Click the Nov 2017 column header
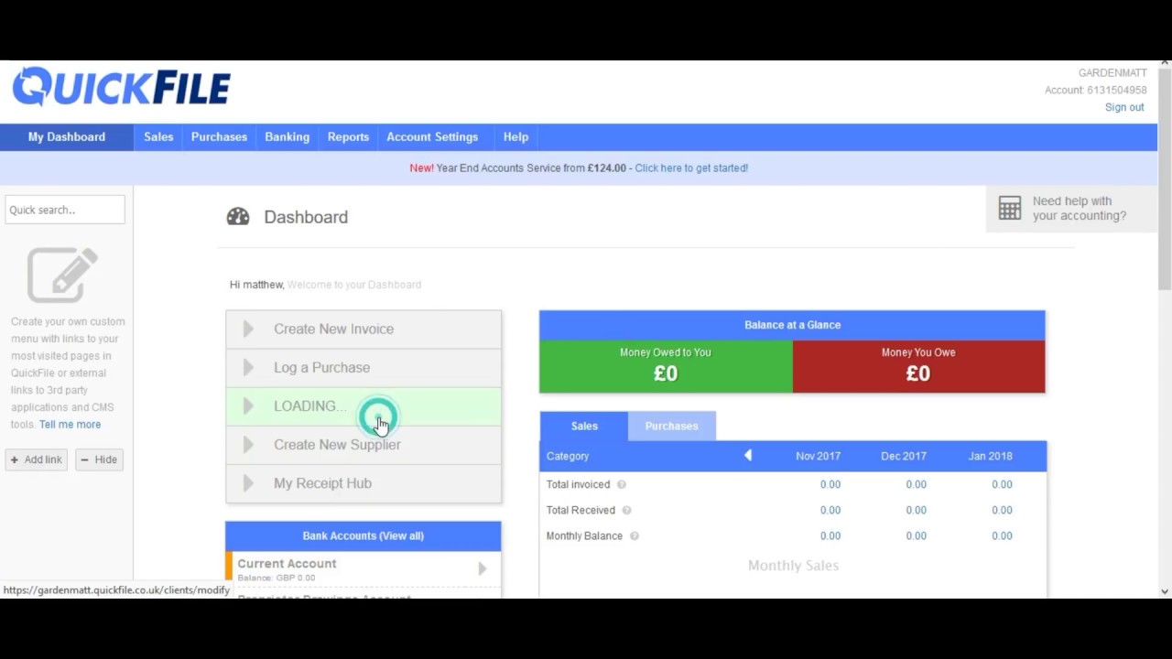 coord(818,456)
